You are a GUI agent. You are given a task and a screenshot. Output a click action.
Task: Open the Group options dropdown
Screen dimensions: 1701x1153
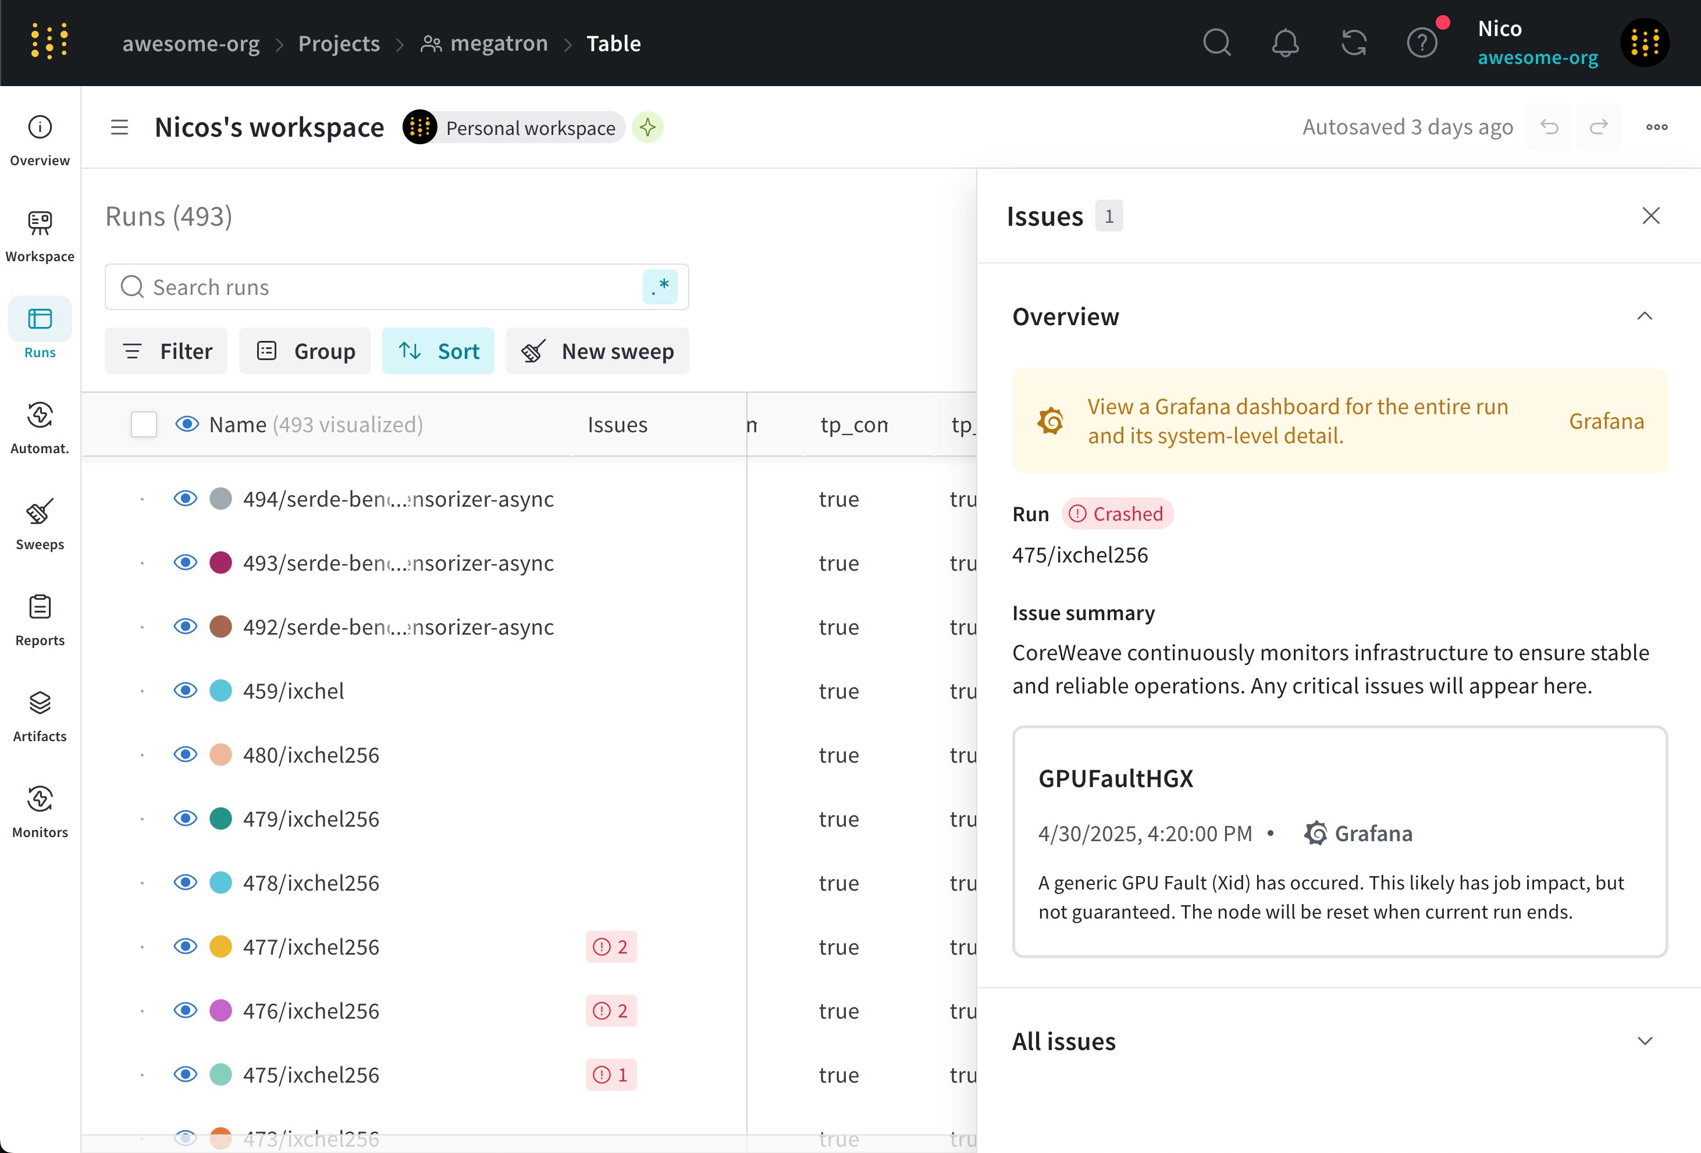point(305,351)
